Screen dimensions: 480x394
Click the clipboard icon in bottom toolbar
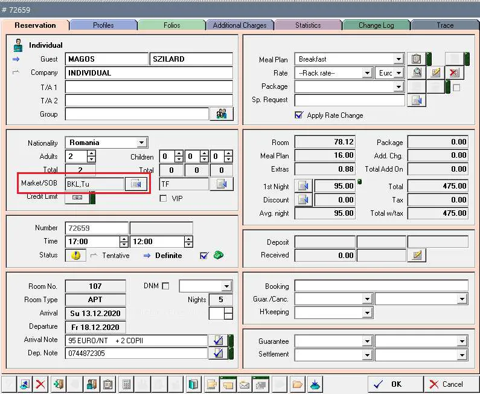[x=107, y=384]
